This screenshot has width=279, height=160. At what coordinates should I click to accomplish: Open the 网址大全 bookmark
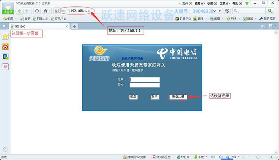[41, 19]
